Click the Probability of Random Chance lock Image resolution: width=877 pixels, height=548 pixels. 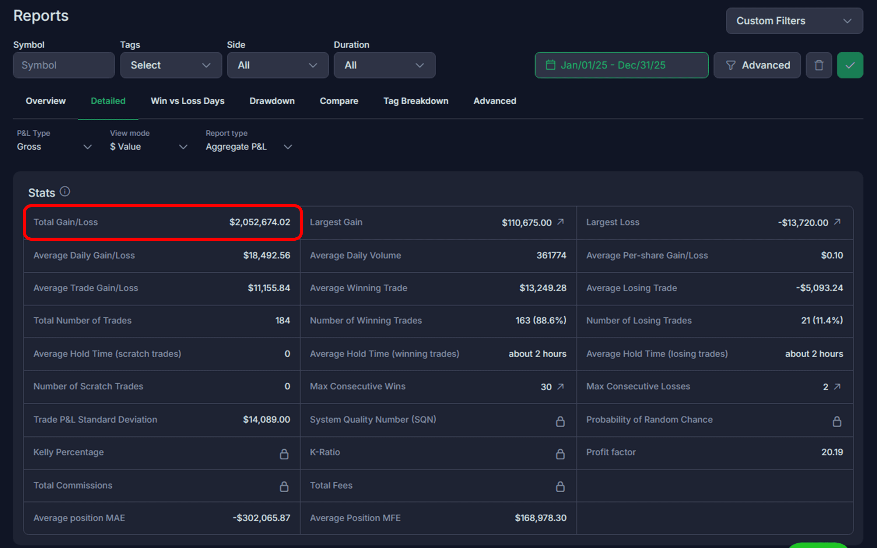837,421
